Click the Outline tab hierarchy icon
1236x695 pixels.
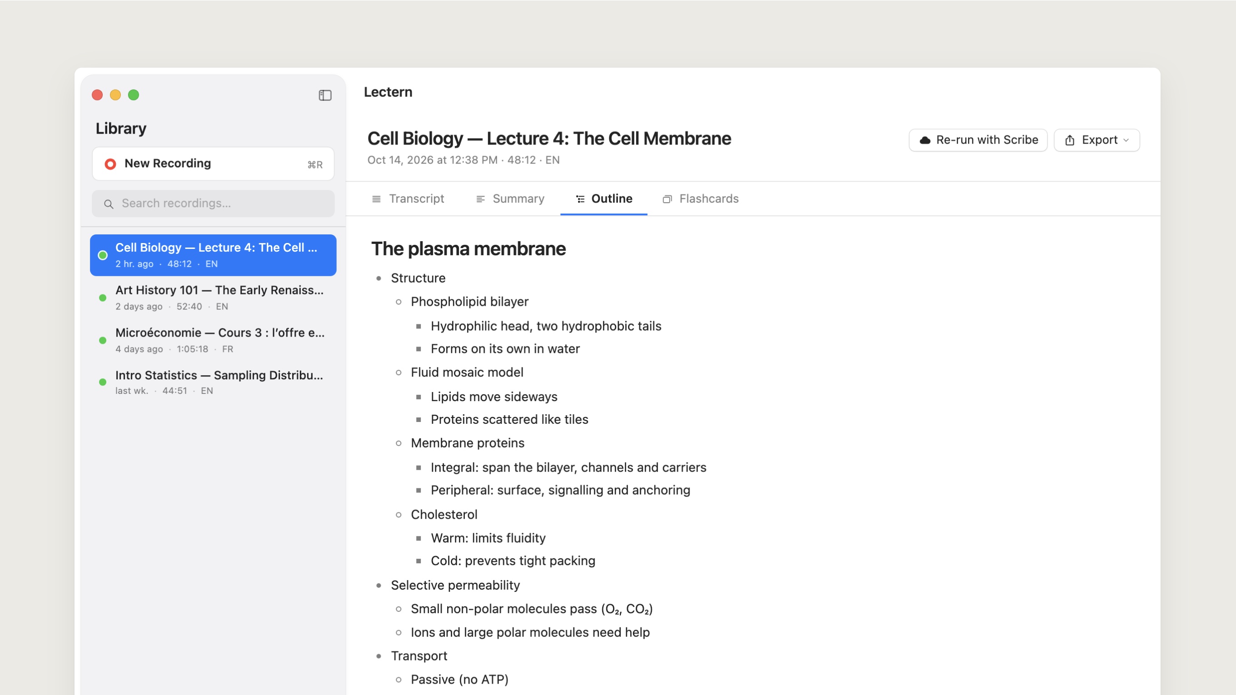point(580,199)
